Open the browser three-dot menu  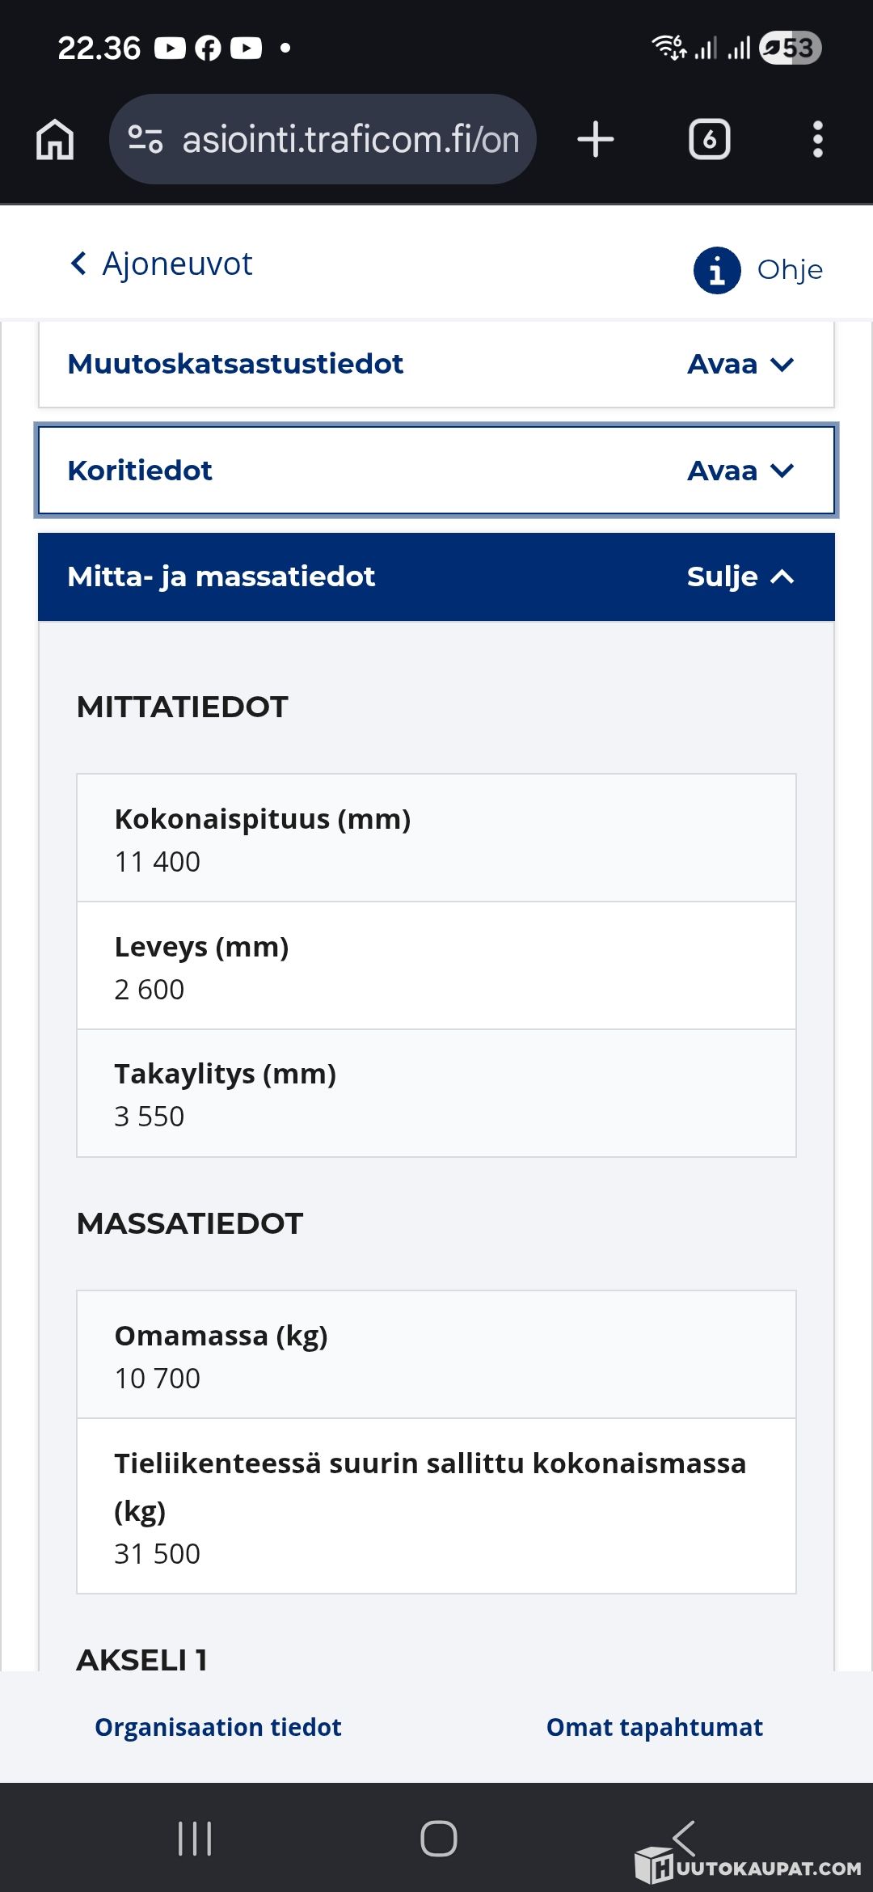point(817,140)
